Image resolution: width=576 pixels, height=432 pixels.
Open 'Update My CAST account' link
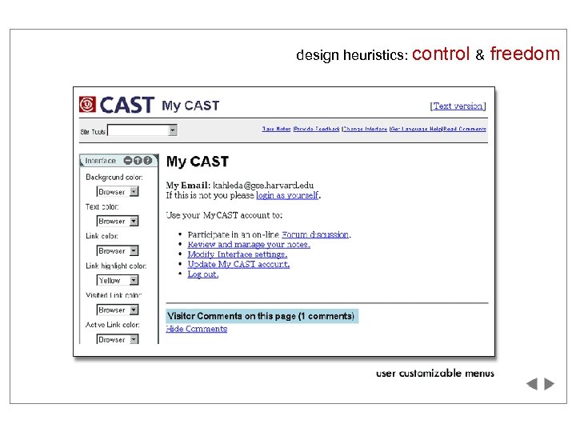click(238, 264)
